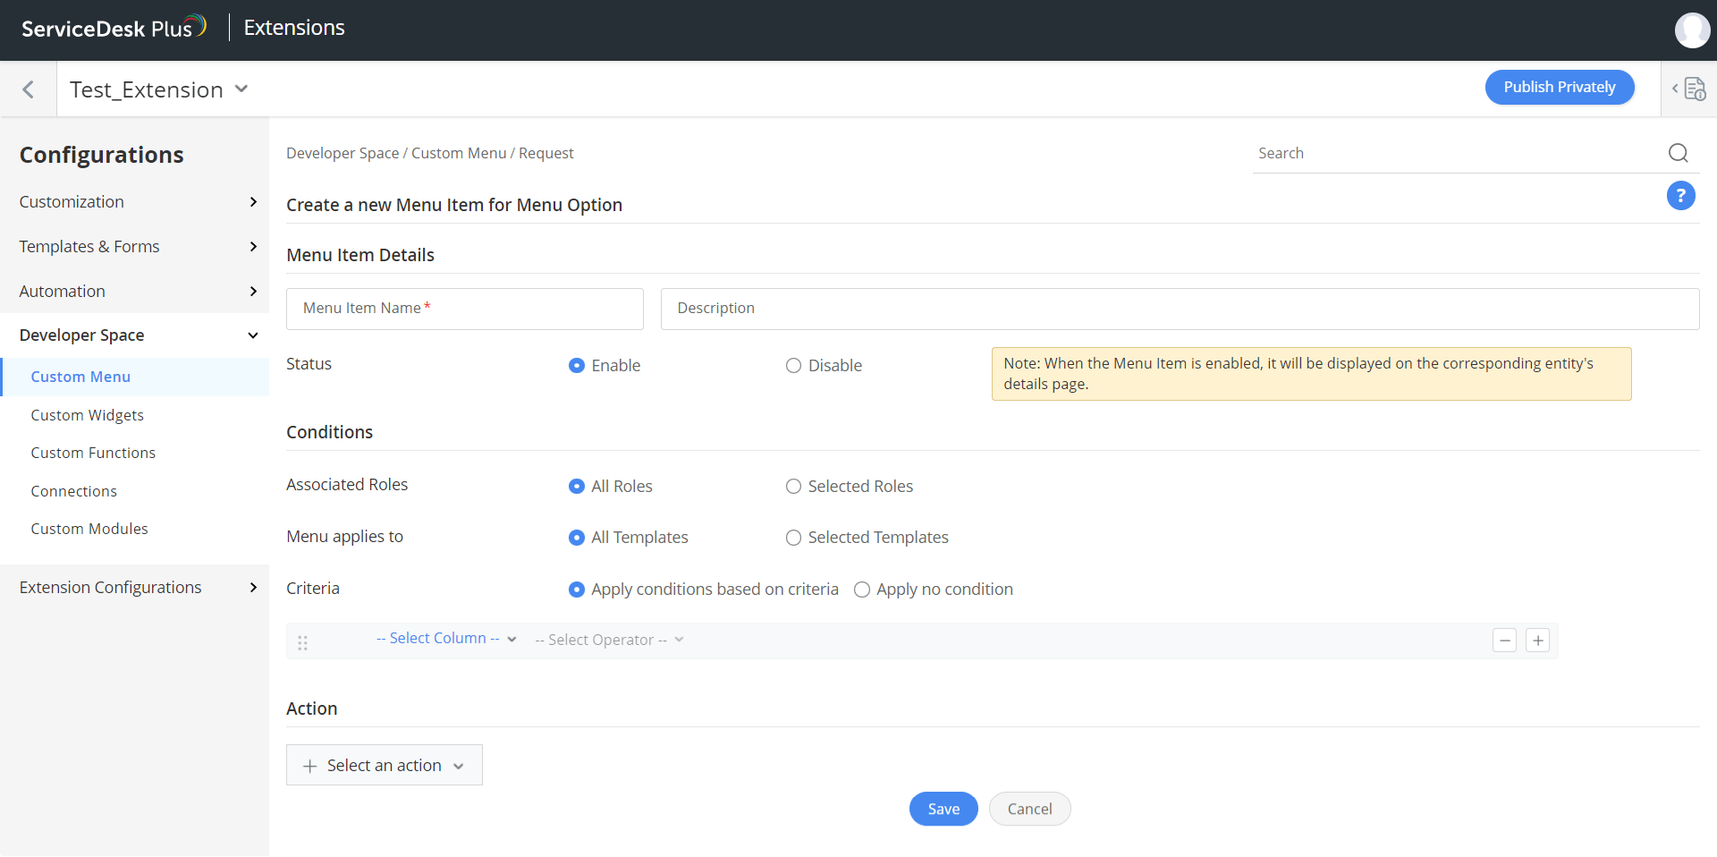Click the Menu Item Name field
The width and height of the screenshot is (1717, 857).
coord(464,309)
